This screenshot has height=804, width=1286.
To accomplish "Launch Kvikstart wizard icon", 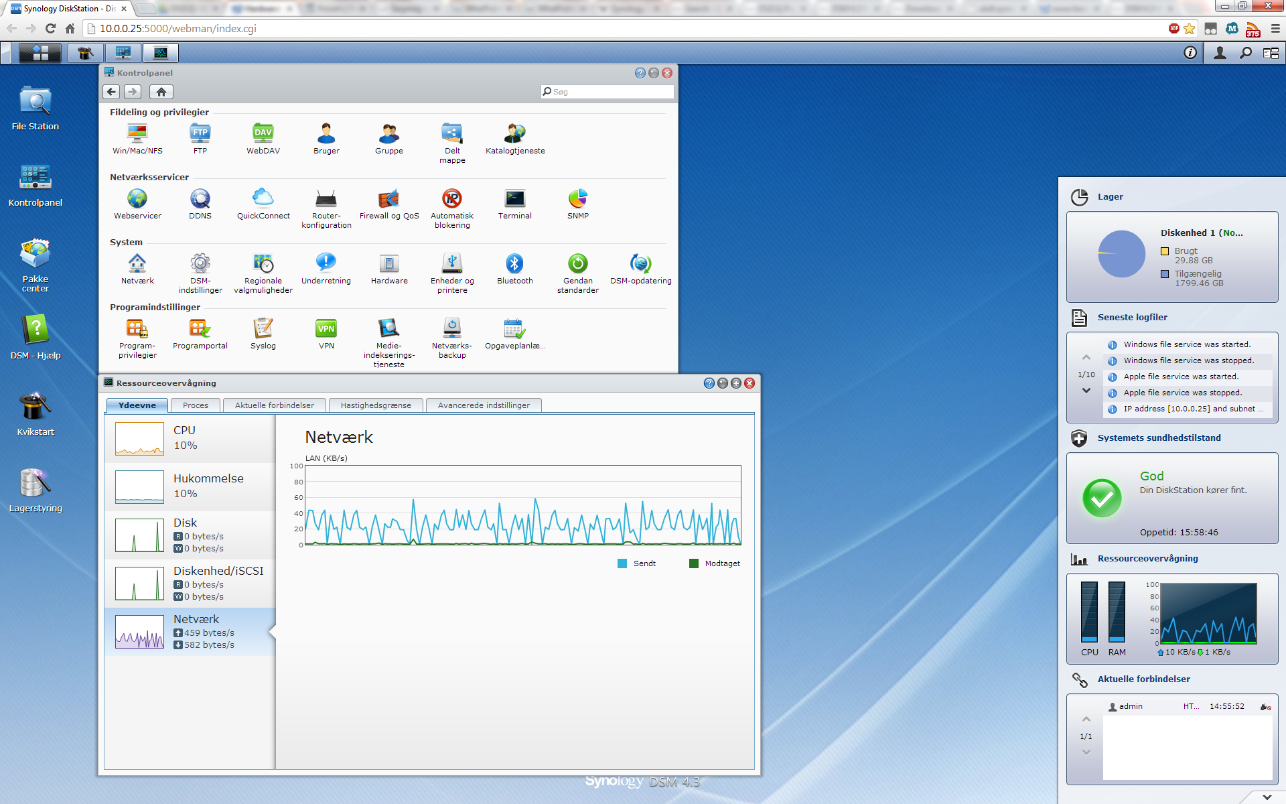I will (35, 413).
